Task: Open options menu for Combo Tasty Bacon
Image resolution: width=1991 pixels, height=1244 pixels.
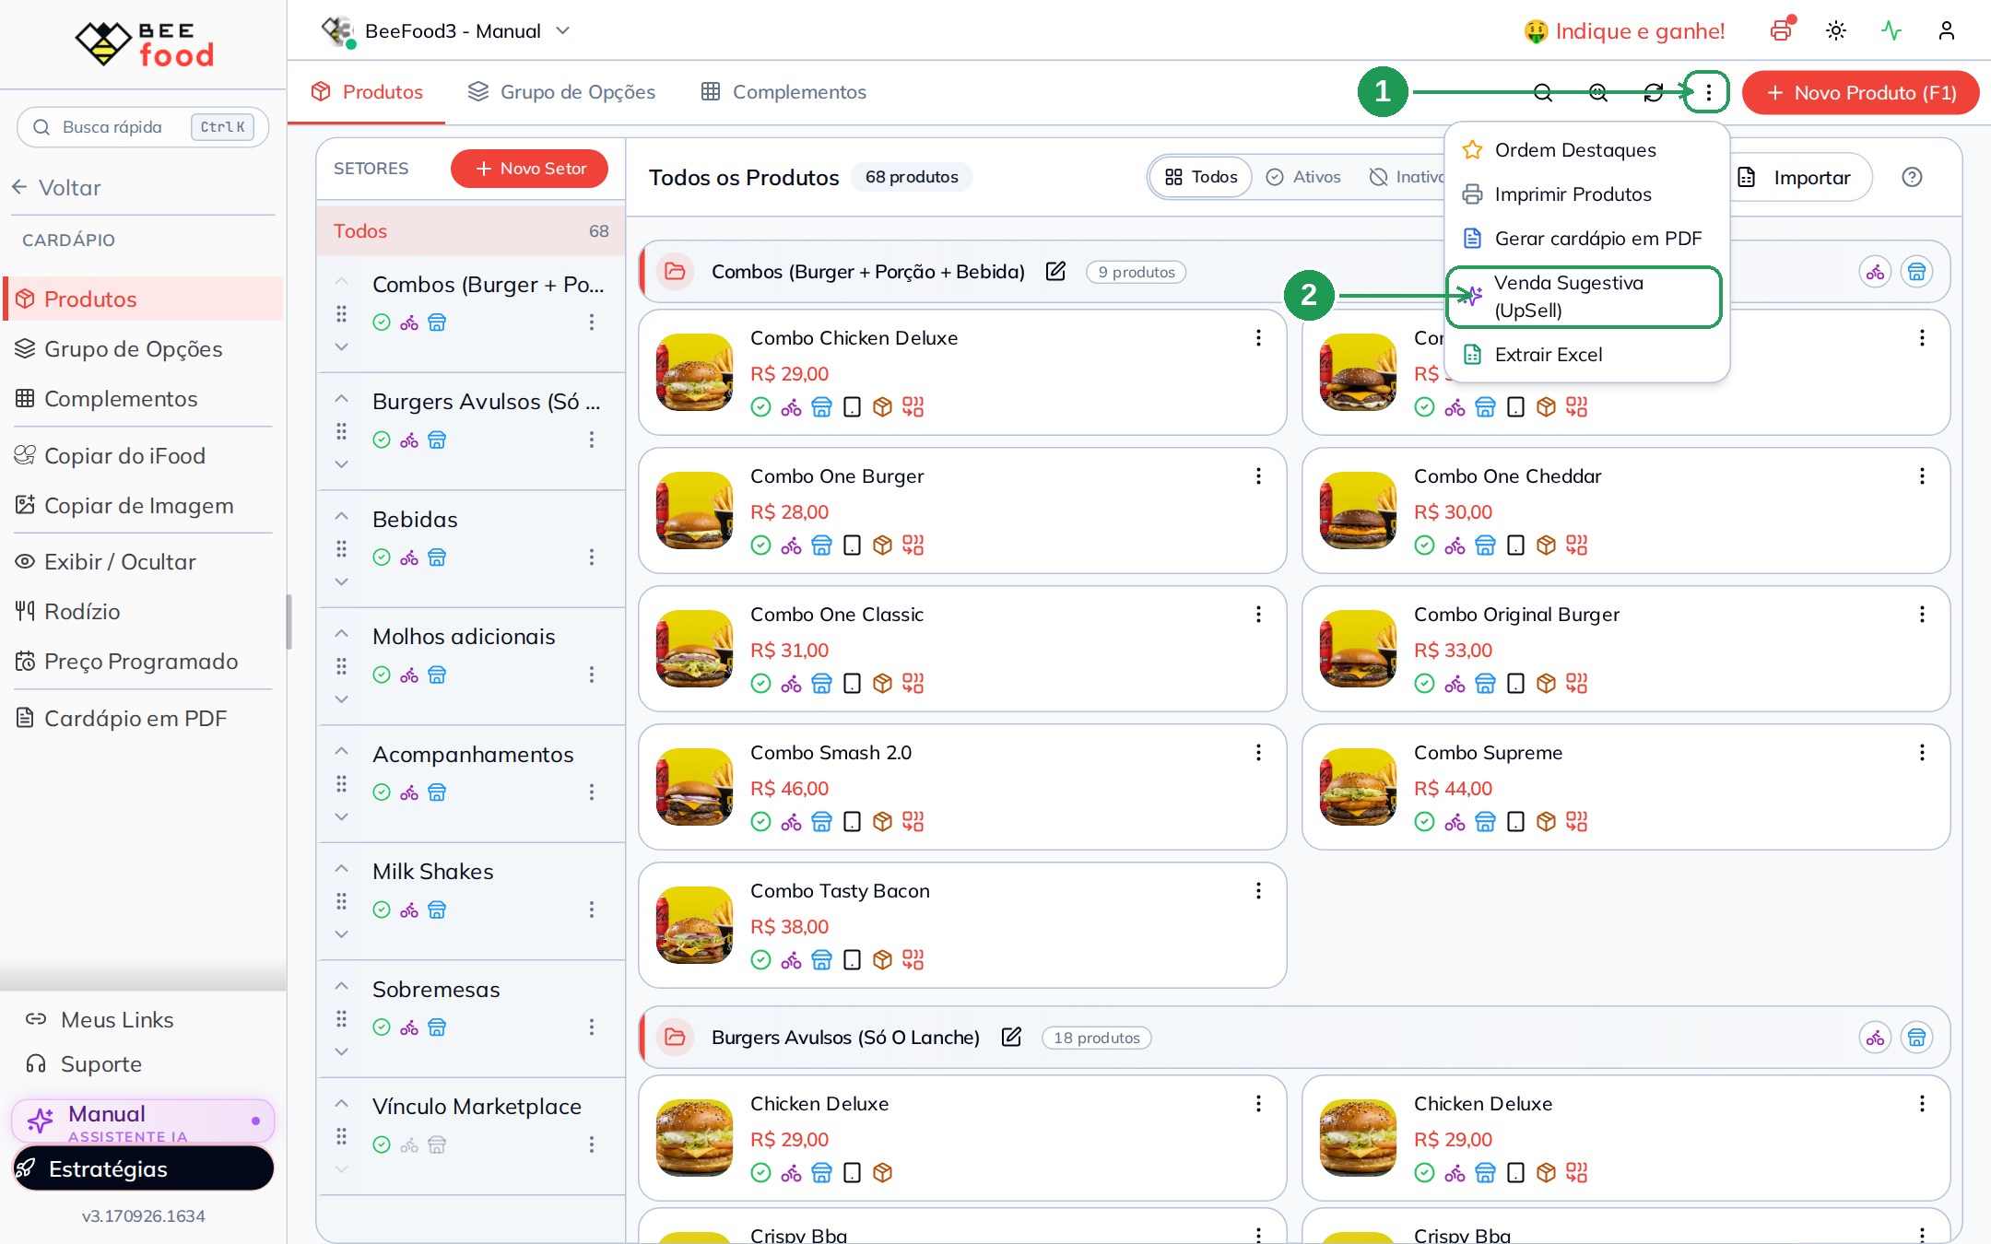Action: click(1258, 891)
